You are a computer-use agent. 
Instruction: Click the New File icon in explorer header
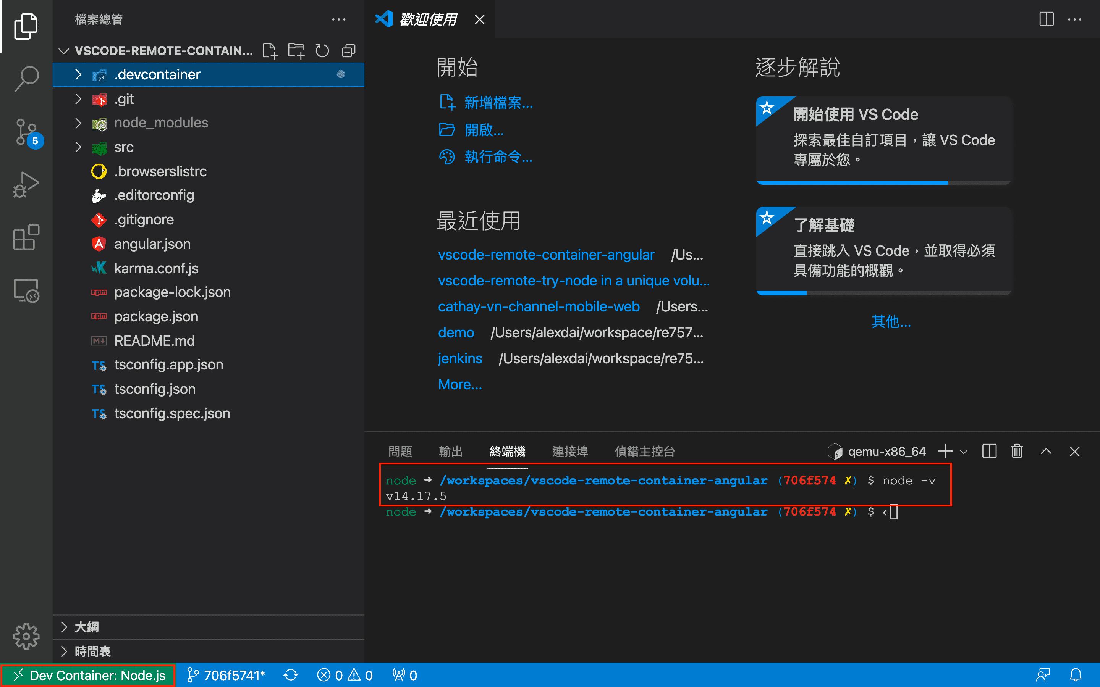[270, 50]
